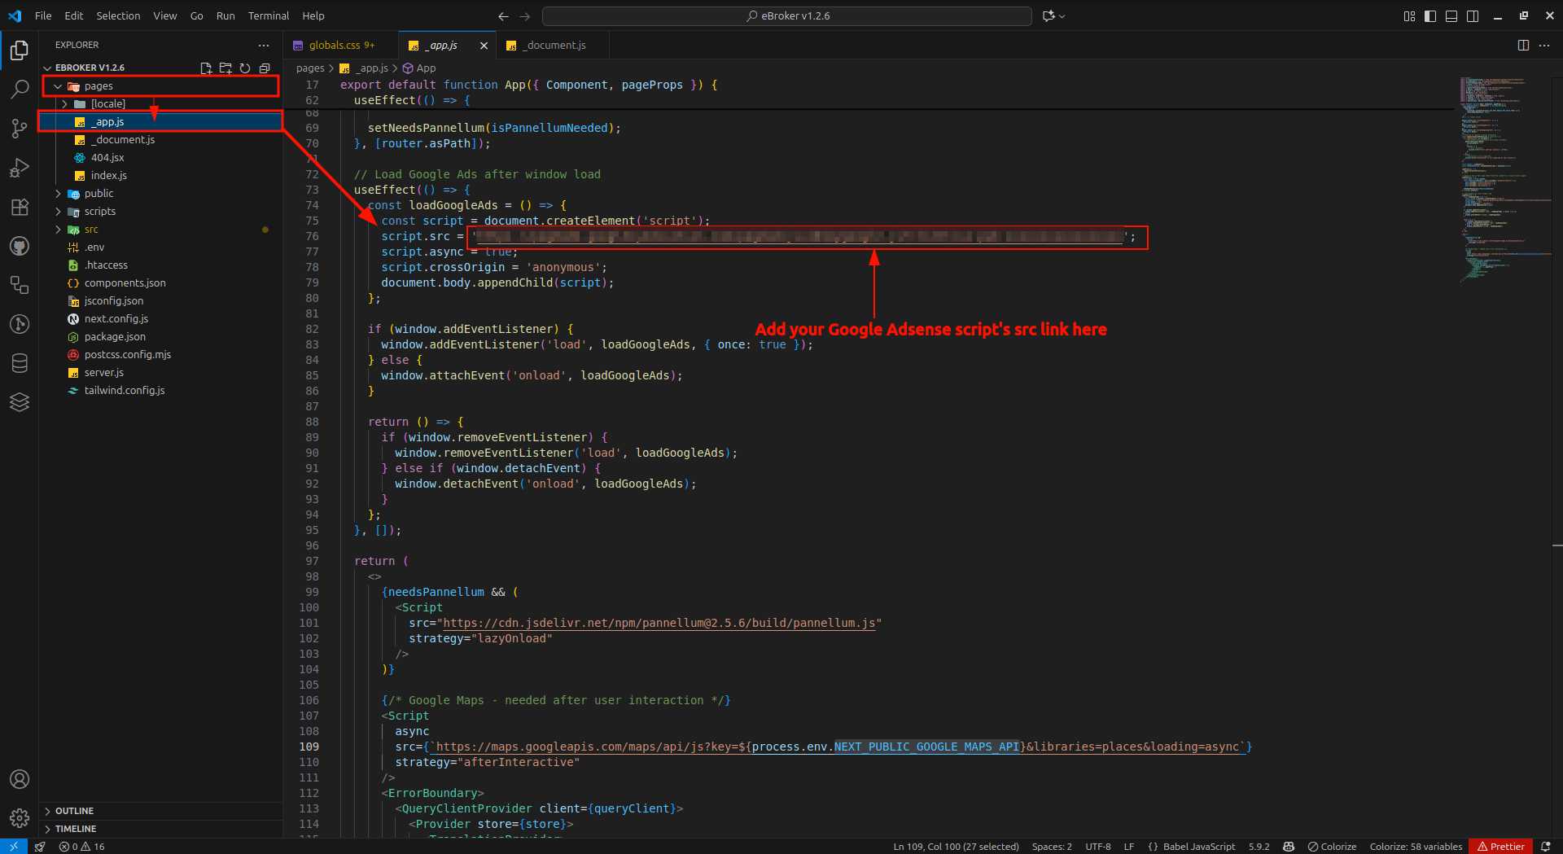Open the Terminal menu
The image size is (1563, 854).
[269, 16]
